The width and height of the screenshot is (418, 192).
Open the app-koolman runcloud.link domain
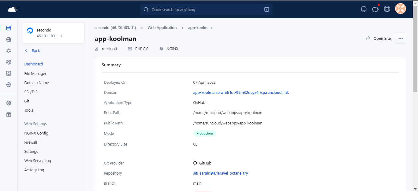(241, 93)
